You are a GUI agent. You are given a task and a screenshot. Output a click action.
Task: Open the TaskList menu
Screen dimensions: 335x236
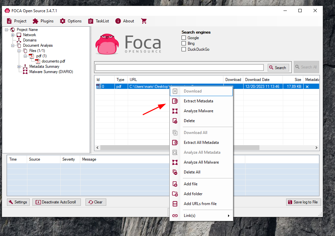click(x=98, y=21)
